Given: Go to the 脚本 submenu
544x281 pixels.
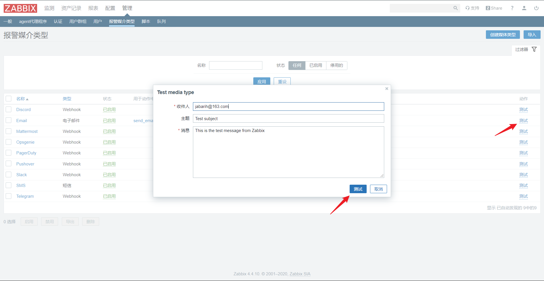Looking at the screenshot, I should (x=146, y=22).
